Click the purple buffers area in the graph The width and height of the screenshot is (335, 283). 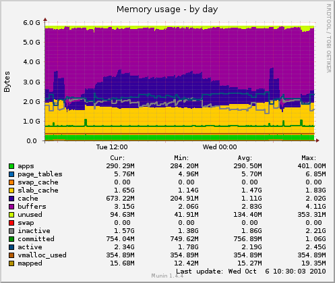[180, 49]
